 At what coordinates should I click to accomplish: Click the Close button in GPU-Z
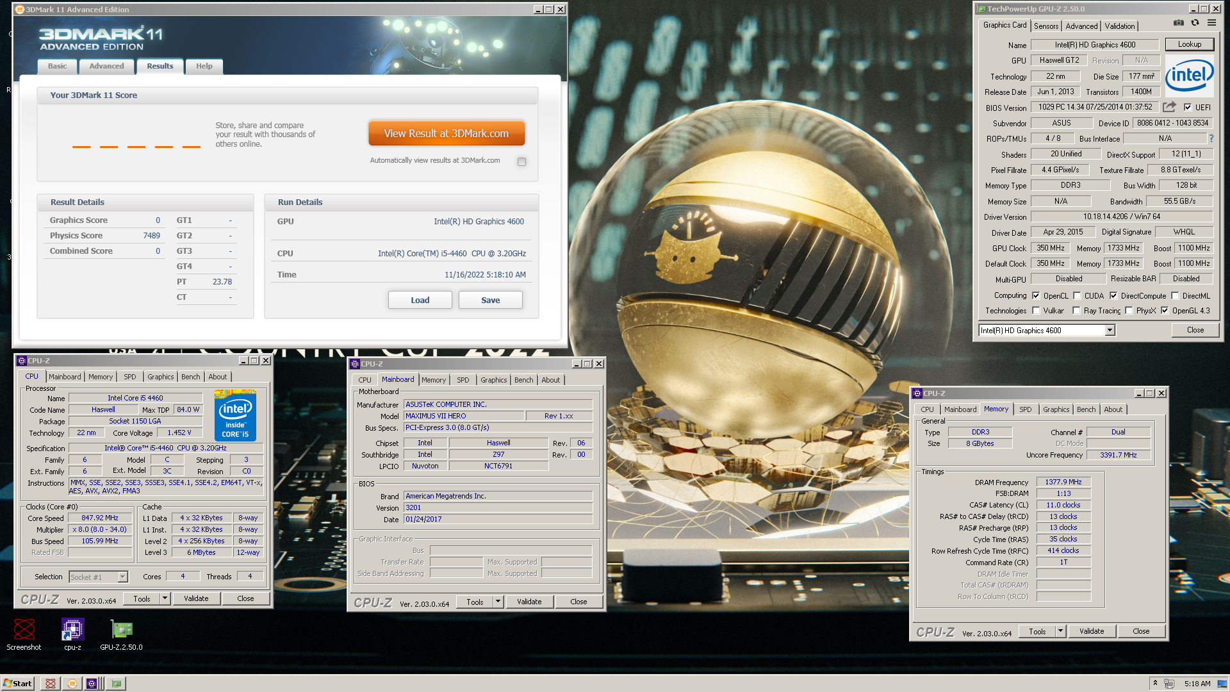point(1195,330)
